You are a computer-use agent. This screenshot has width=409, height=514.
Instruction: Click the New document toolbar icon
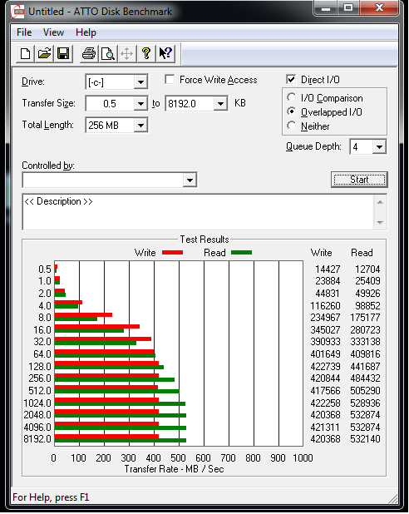coord(25,53)
